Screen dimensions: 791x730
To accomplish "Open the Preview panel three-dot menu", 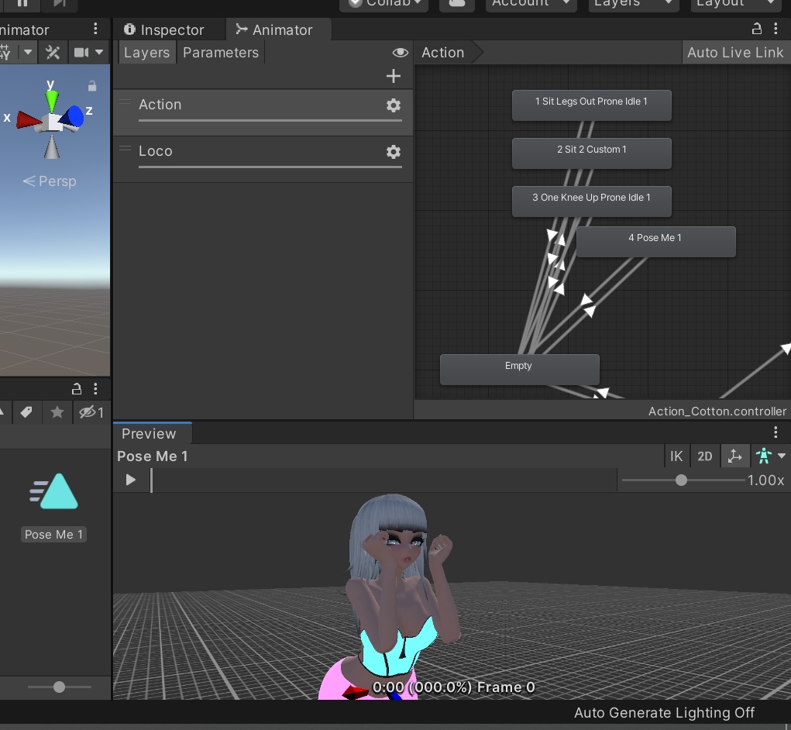I will tap(776, 432).
